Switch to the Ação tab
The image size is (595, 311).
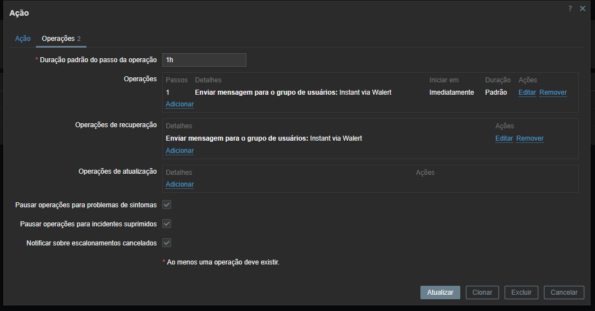tap(22, 39)
